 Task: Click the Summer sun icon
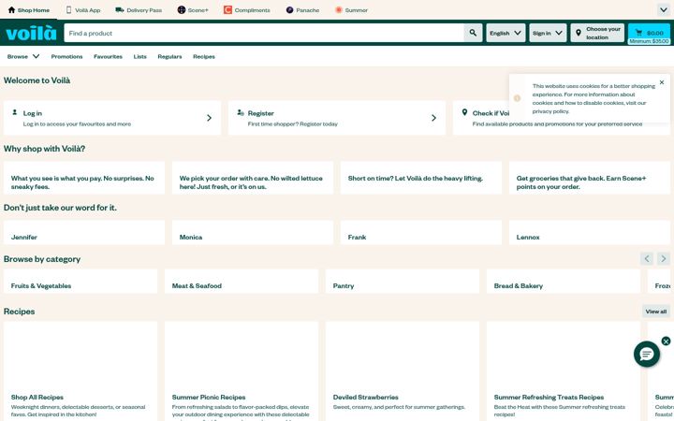[339, 10]
